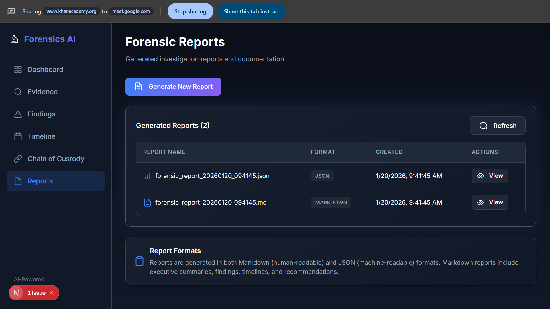Image resolution: width=550 pixels, height=309 pixels.
Task: Click Share this tab instead
Action: [251, 11]
